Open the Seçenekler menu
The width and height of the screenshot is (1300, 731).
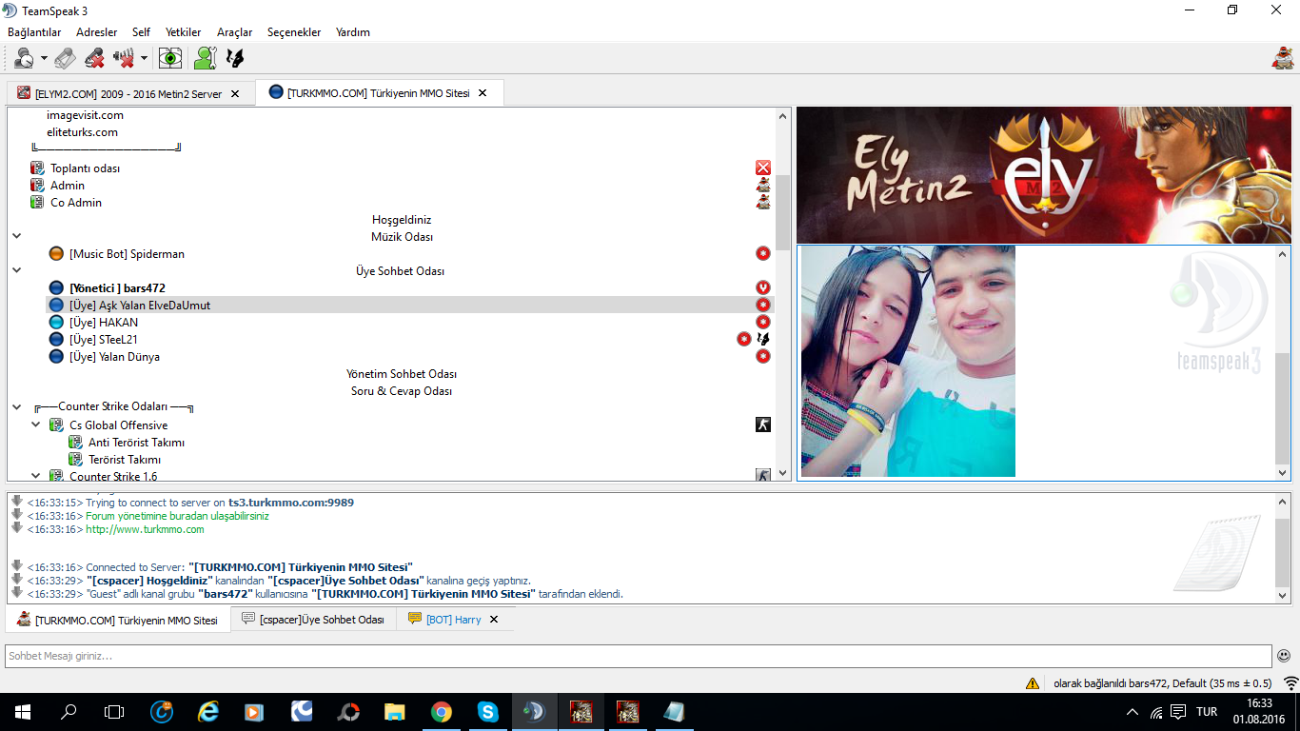pyautogui.click(x=294, y=32)
